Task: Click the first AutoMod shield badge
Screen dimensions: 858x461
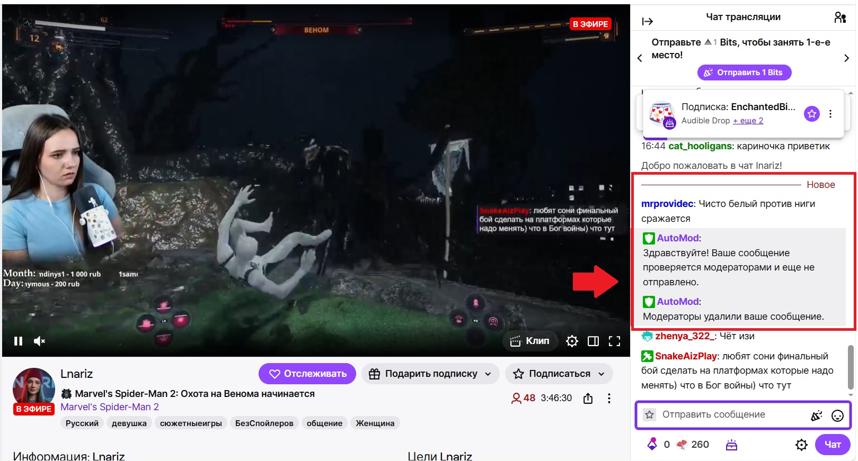Action: (649, 239)
